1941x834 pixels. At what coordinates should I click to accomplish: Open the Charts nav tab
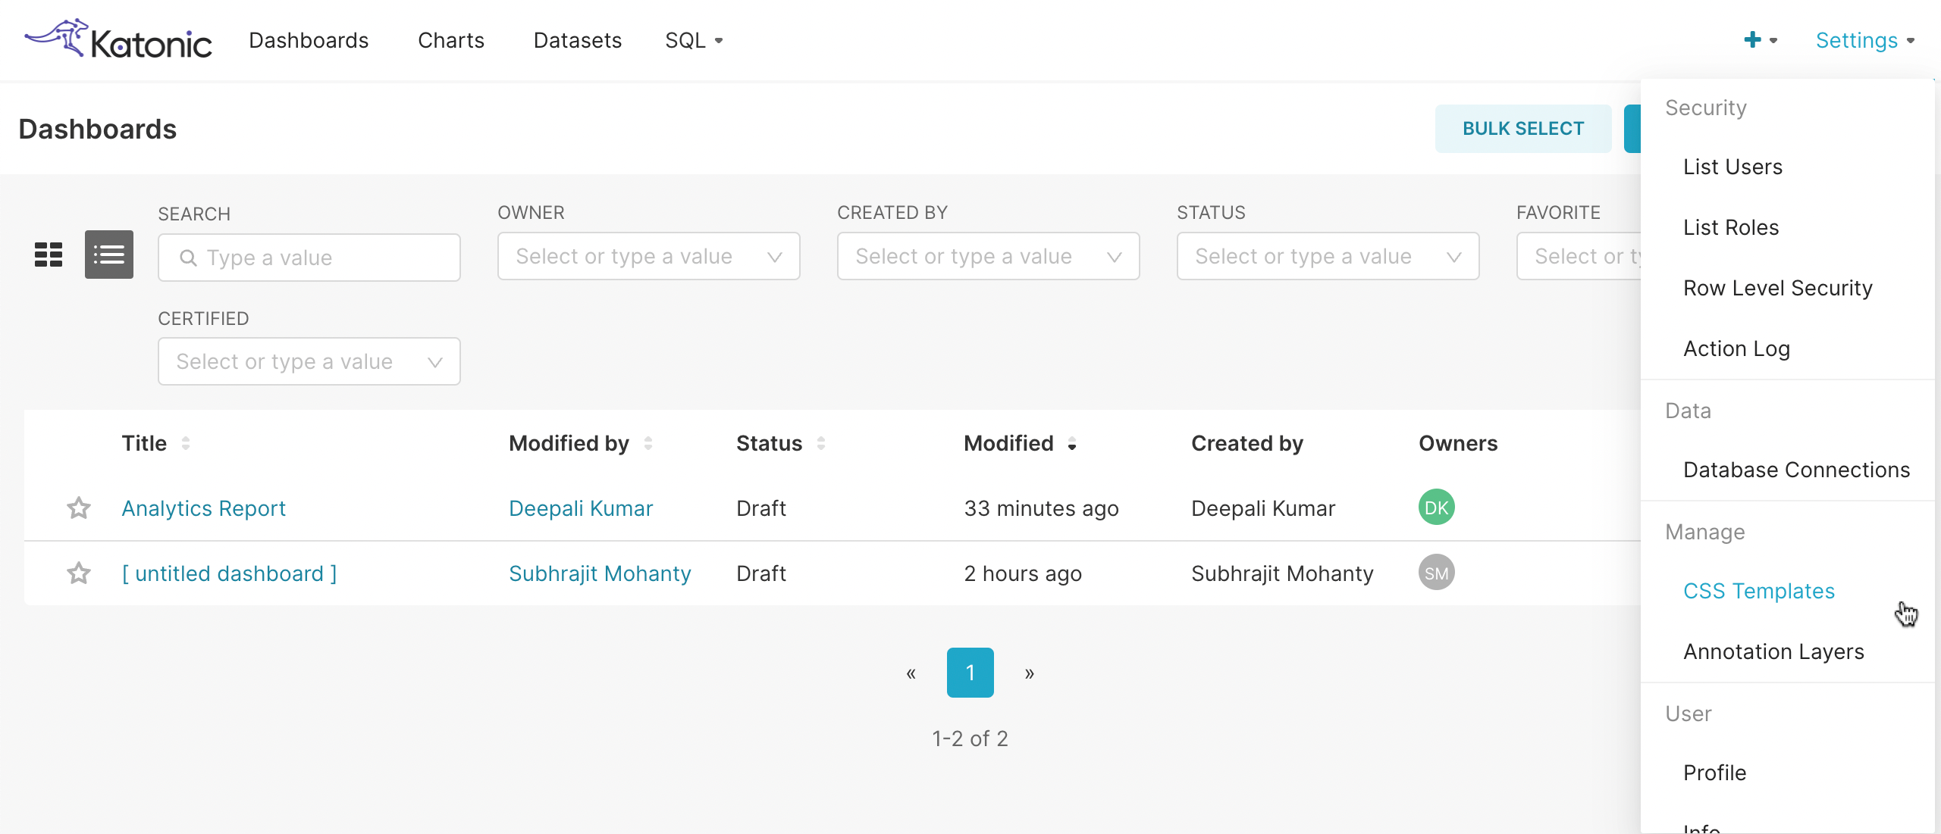[451, 40]
